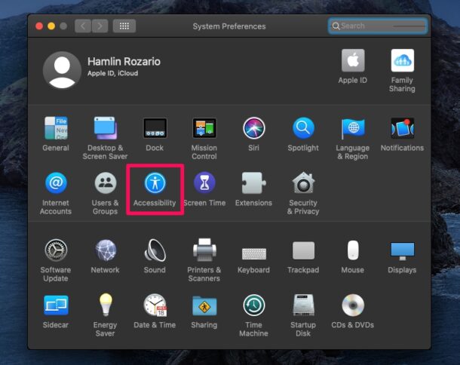Click the forward navigation arrow
460x365 pixels.
pos(100,26)
